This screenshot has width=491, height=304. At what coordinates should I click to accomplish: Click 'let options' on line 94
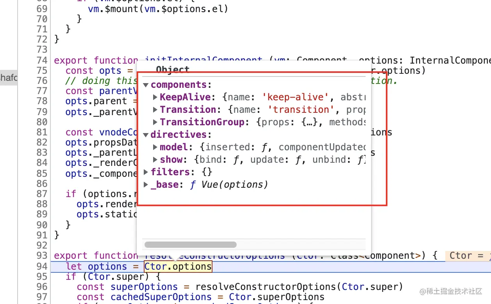(x=96, y=267)
